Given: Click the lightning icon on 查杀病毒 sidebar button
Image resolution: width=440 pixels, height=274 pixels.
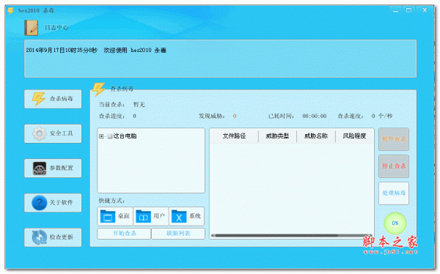Looking at the screenshot, I should click(x=38, y=99).
